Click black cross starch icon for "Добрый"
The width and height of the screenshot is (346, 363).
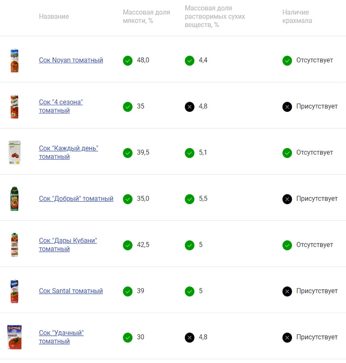coord(287,199)
